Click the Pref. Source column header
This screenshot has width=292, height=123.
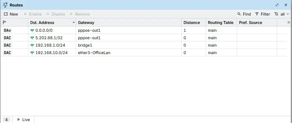tap(250, 23)
